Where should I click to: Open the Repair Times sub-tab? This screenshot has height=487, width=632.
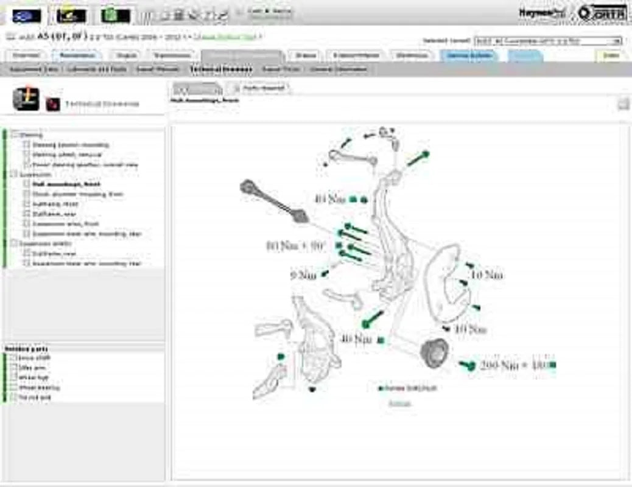281,69
